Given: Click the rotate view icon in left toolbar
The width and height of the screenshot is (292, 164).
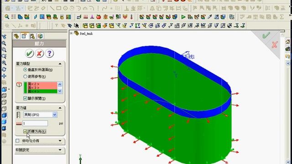Looking at the screenshot, I should [4, 69].
